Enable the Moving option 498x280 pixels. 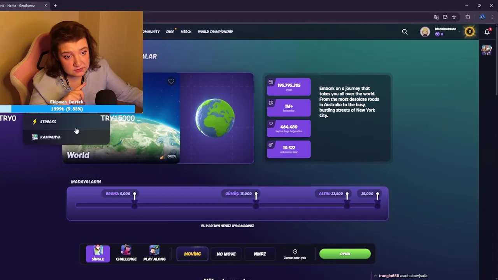click(x=192, y=254)
